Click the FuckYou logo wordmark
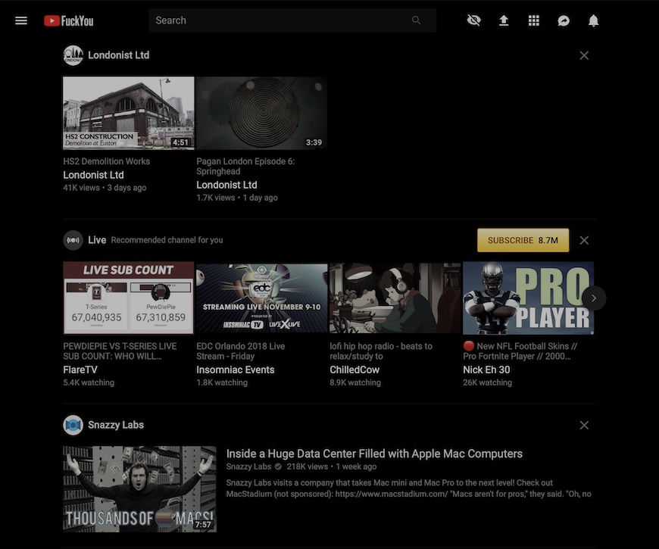Image resolution: width=659 pixels, height=549 pixels. point(77,21)
